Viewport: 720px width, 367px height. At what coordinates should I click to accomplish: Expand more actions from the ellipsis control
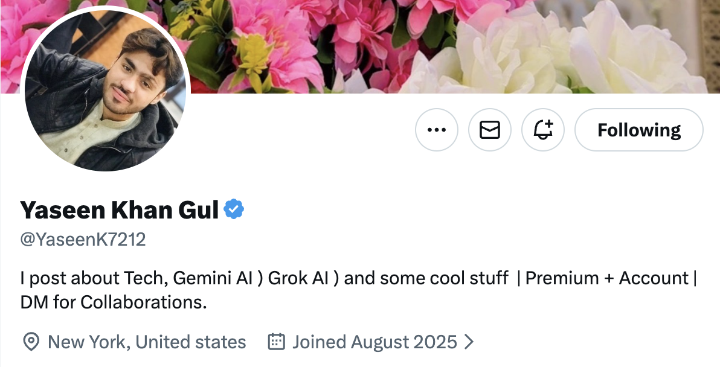437,129
